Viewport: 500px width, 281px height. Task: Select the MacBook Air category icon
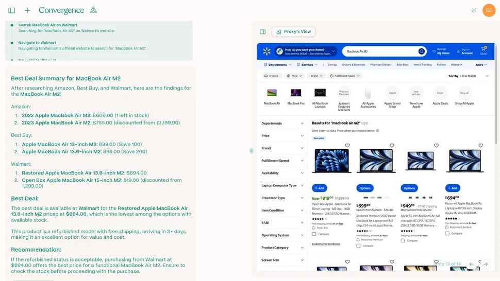point(272,93)
